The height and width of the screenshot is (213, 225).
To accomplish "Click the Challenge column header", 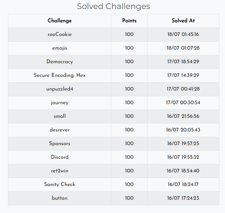I will tap(59, 21).
